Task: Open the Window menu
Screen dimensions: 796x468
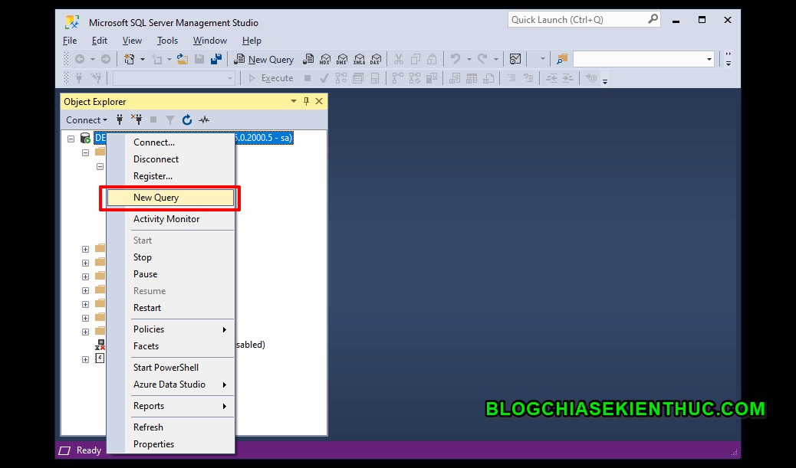Action: coord(210,41)
